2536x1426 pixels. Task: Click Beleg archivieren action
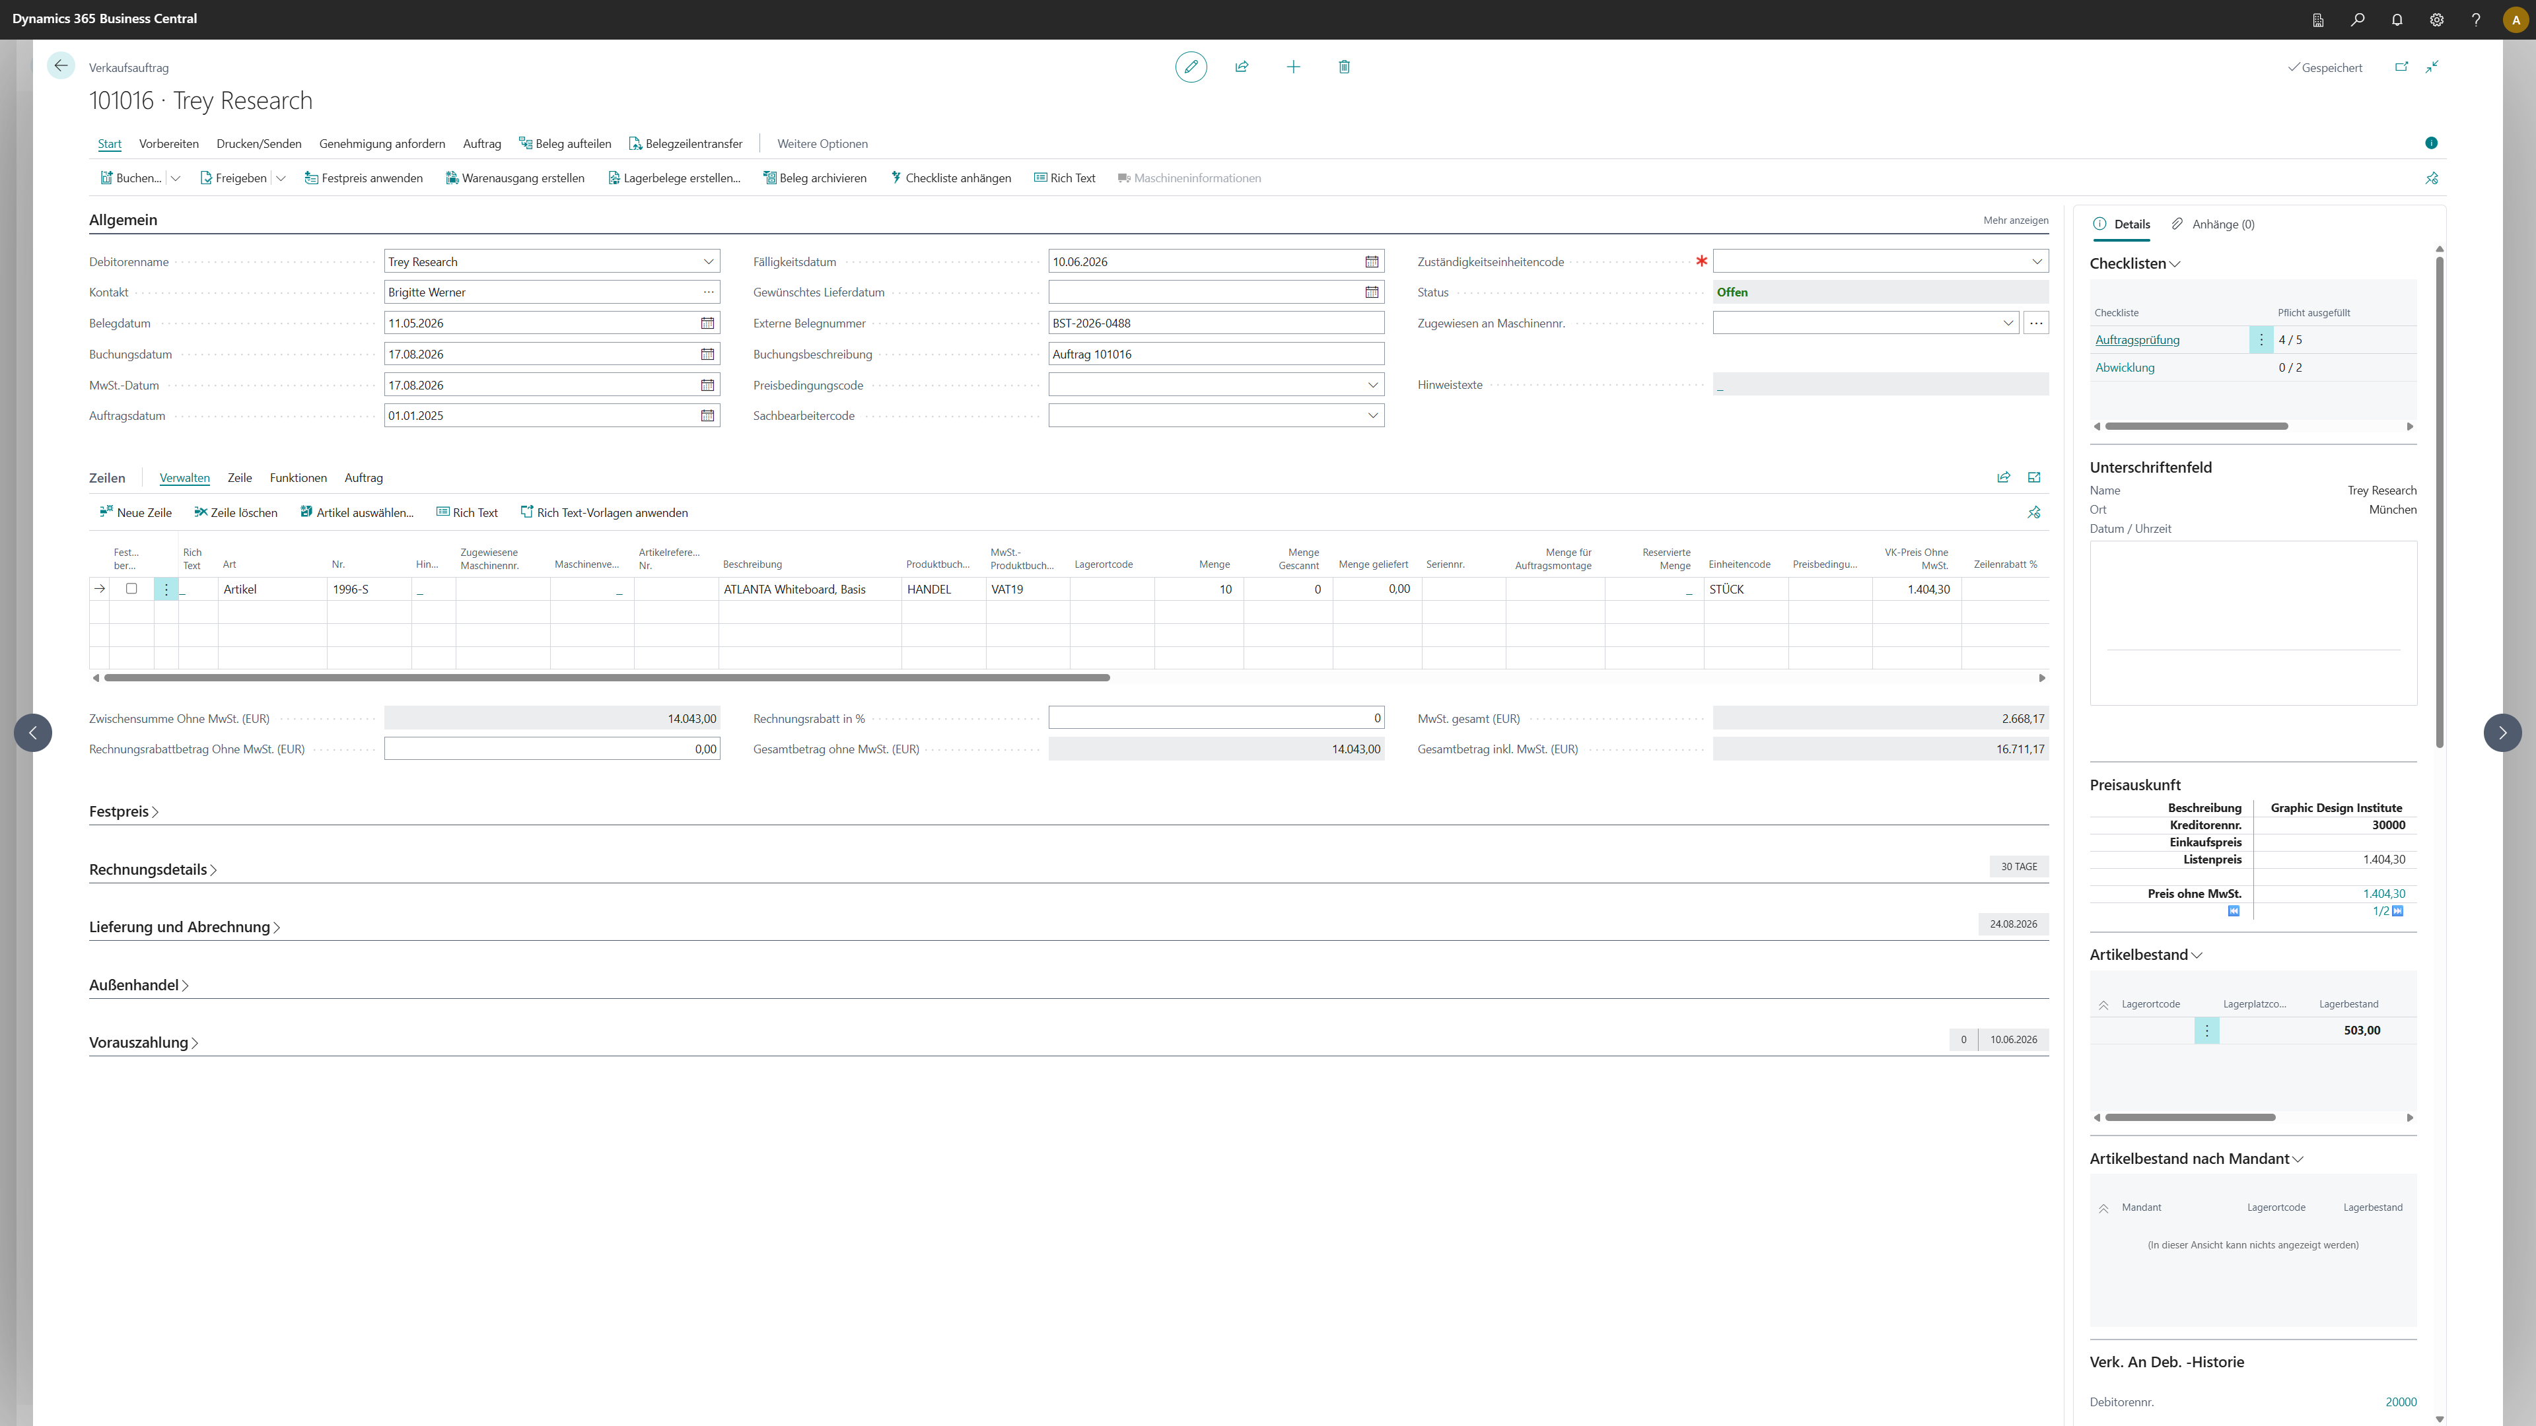814,178
